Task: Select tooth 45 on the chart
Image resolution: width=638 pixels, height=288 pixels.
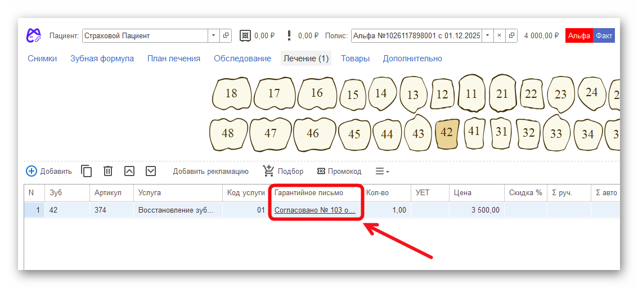Action: (354, 134)
